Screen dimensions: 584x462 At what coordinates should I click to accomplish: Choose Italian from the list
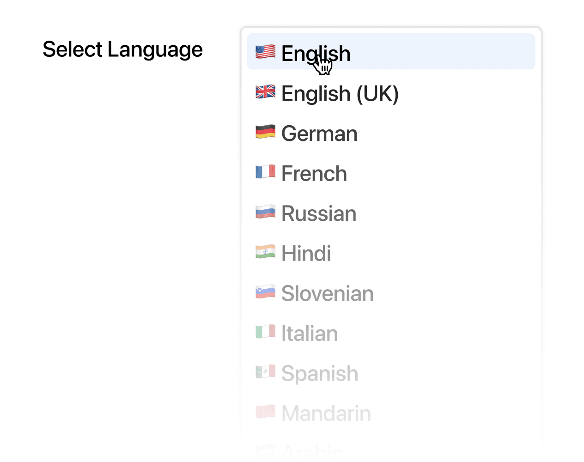click(309, 333)
